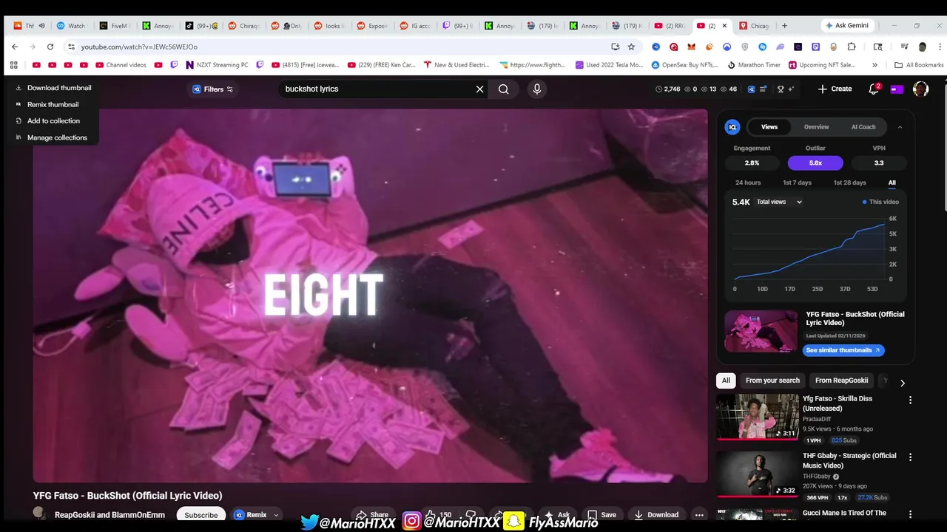The image size is (947, 532).
Task: Click the Engagement 2.8% pill
Action: (x=752, y=163)
